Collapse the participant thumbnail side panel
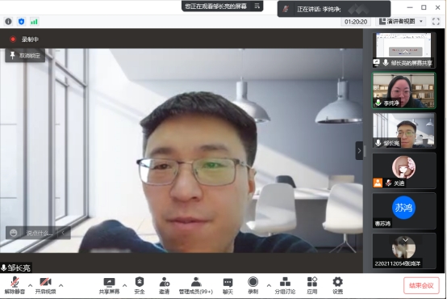 (x=359, y=150)
